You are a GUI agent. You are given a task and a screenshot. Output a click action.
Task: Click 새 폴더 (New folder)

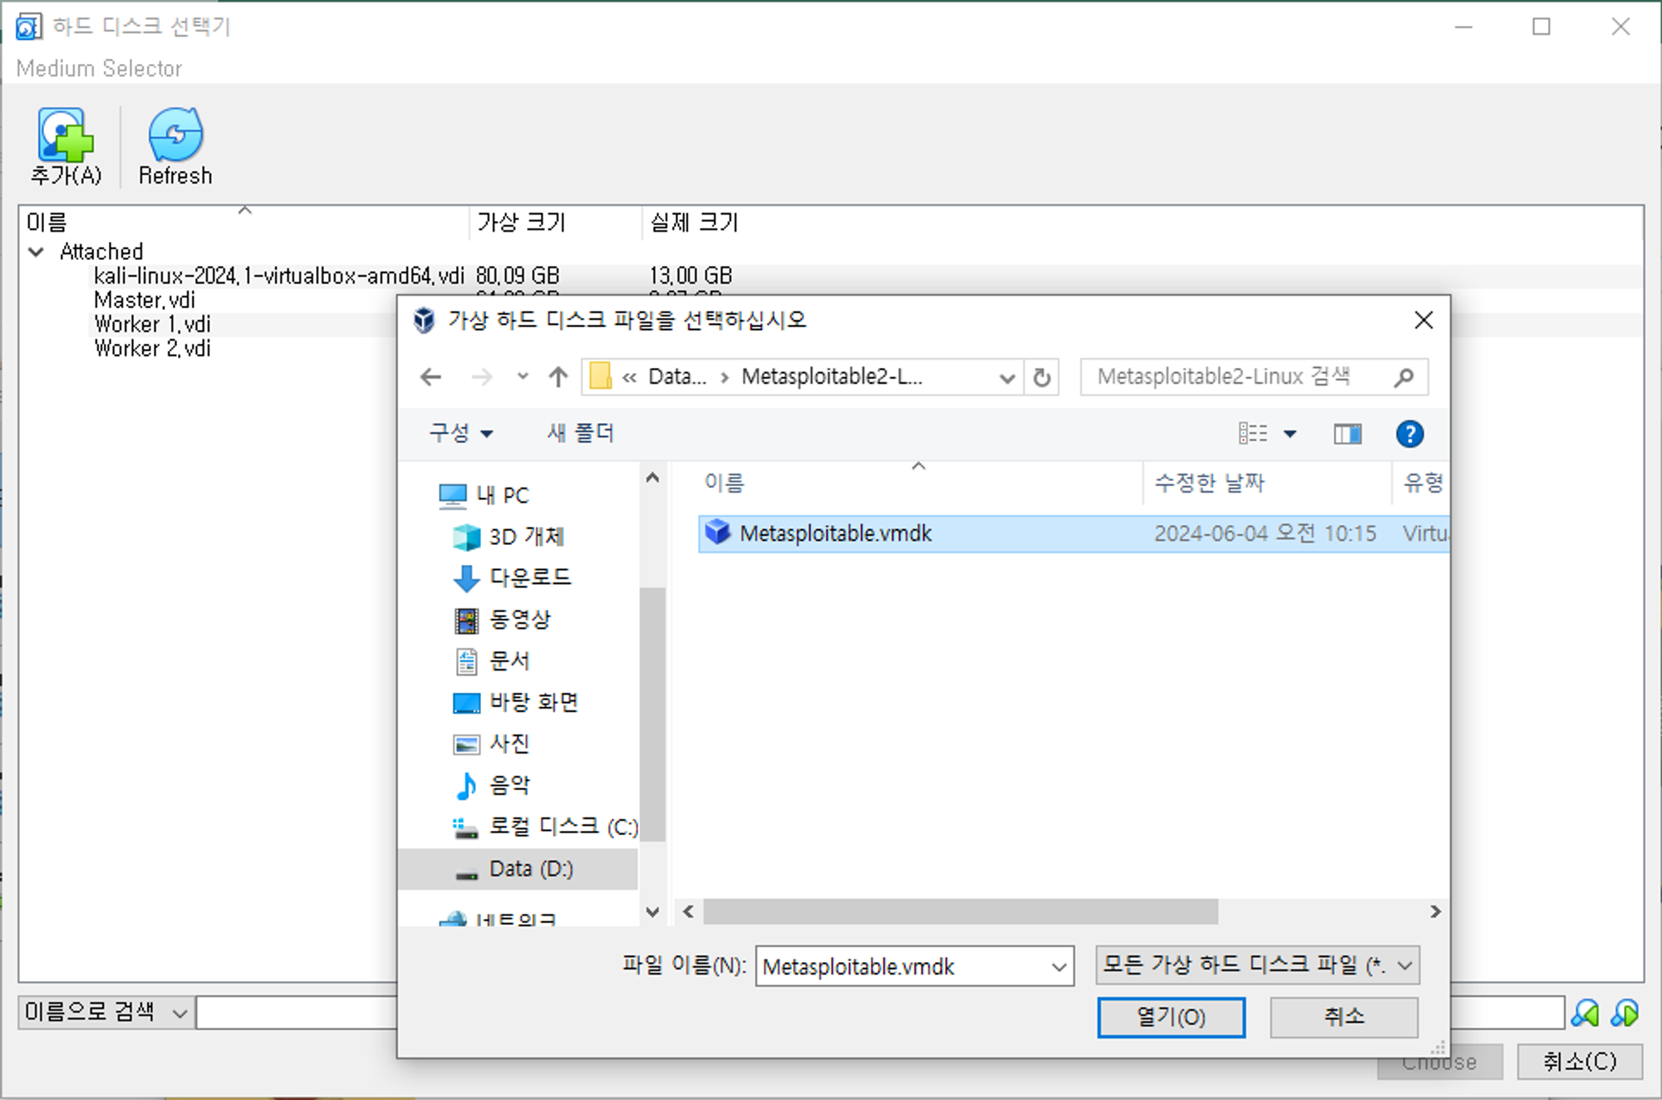pyautogui.click(x=580, y=433)
